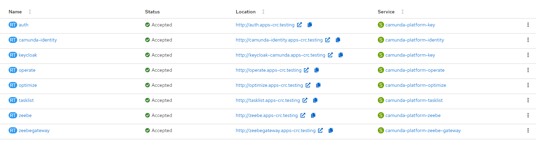
Task: Follow the http://optimize.apps-crc.testing link
Action: (269, 85)
